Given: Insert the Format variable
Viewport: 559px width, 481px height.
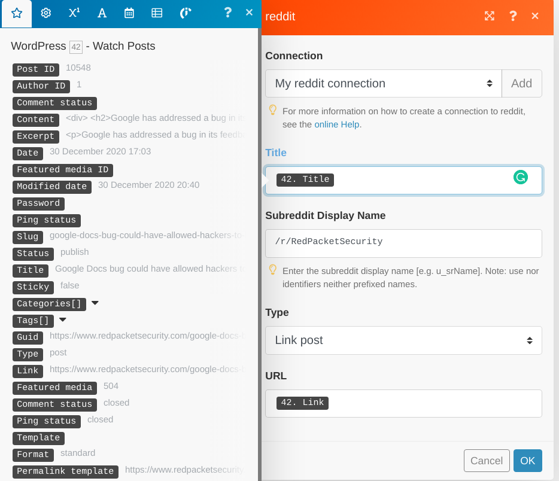Looking at the screenshot, I should (33, 455).
